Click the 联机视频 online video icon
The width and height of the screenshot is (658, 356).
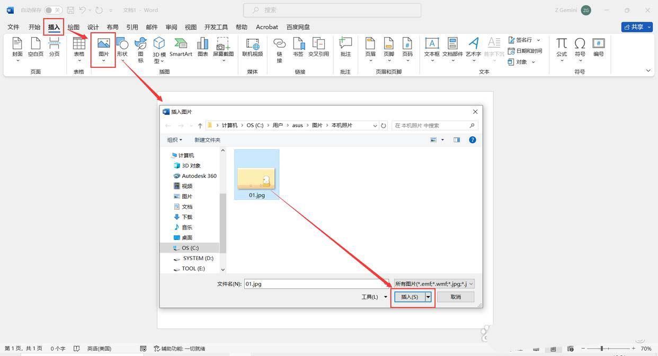[x=252, y=47]
